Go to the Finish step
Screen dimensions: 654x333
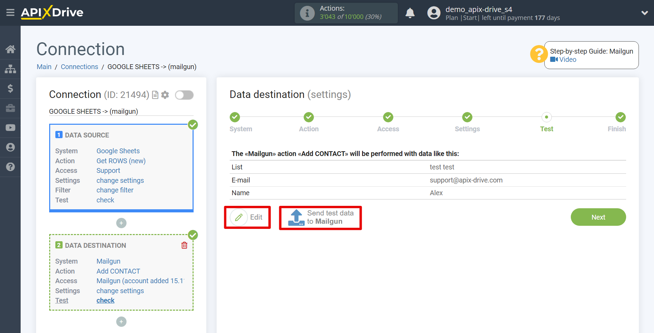pos(621,117)
